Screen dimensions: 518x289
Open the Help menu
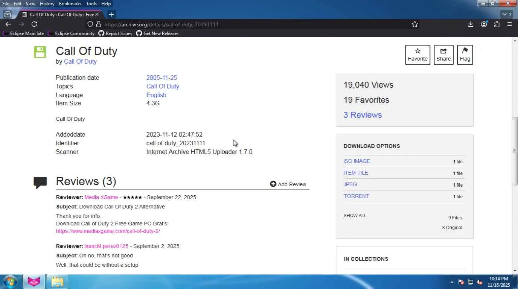pyautogui.click(x=106, y=4)
